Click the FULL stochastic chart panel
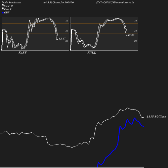This screenshot has height=168, width=168. coord(104,34)
